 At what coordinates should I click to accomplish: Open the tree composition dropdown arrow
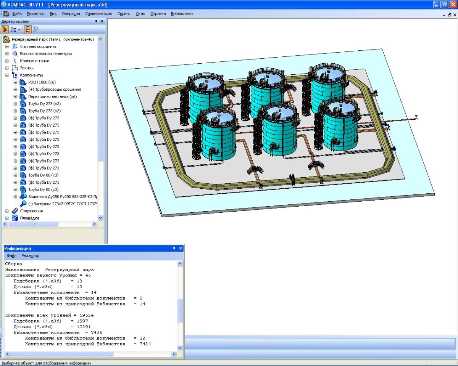[x=19, y=29]
